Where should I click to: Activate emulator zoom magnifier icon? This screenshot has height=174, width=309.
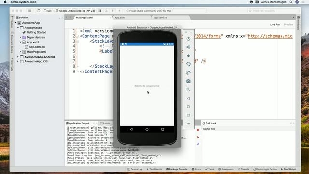pyautogui.click(x=188, y=89)
